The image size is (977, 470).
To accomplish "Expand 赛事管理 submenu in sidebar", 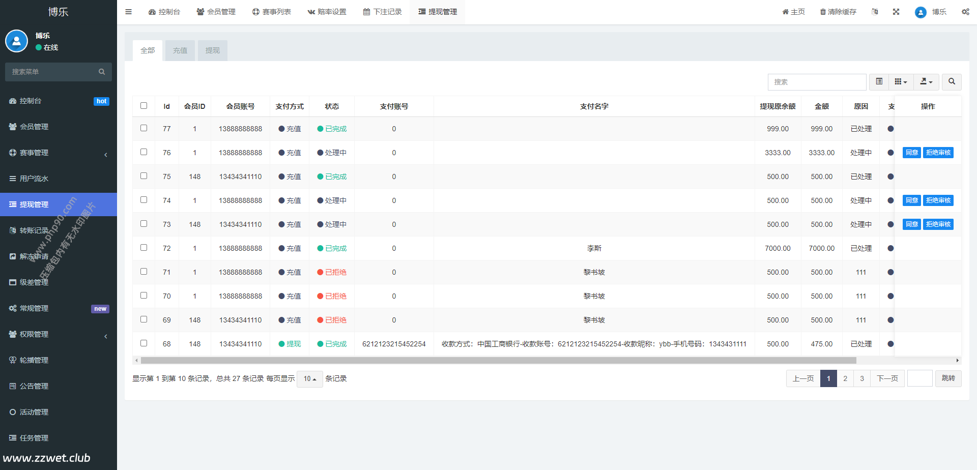I will point(59,153).
